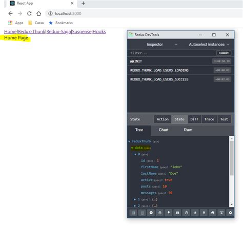Toggle the pause recording circle icon
243x227 pixels.
[x=151, y=213]
